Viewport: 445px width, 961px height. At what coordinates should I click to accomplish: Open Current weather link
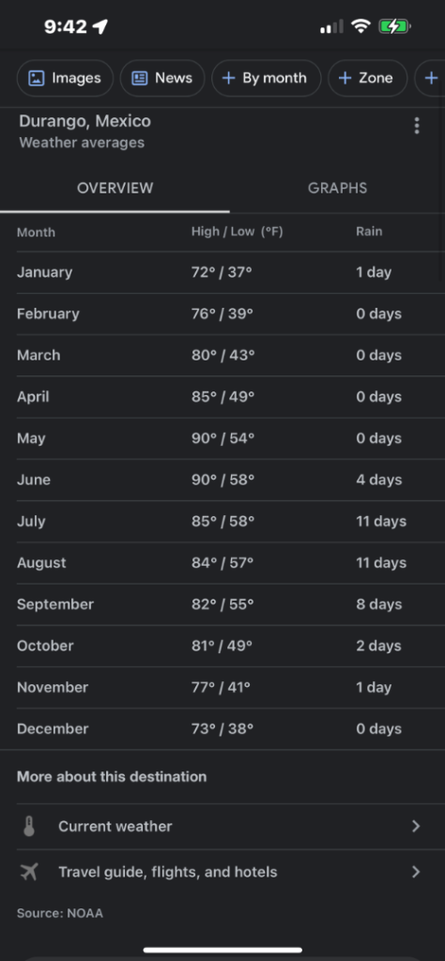click(222, 826)
